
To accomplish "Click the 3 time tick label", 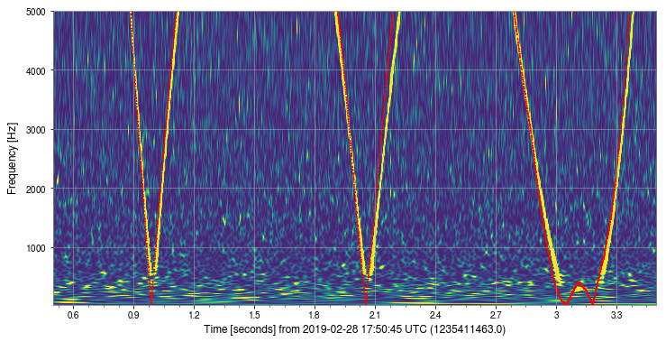I will [x=556, y=315].
